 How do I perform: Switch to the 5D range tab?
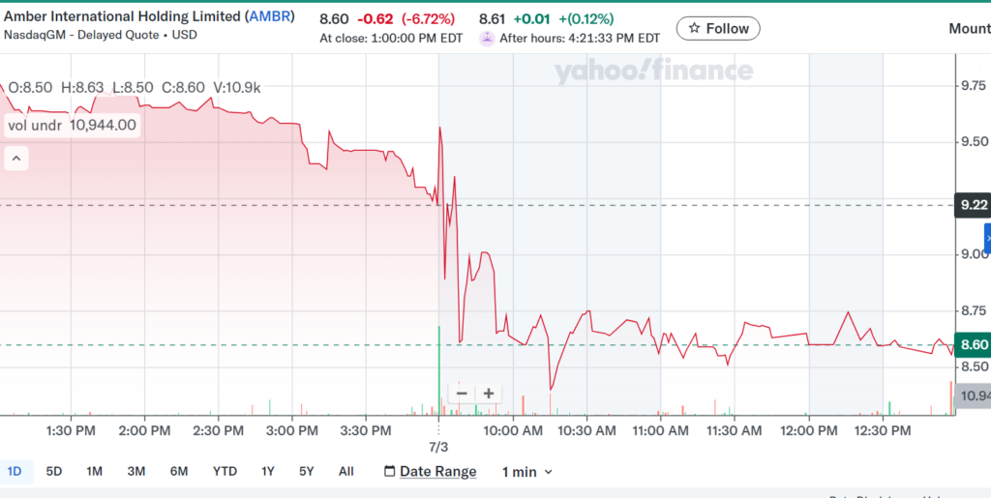54,472
